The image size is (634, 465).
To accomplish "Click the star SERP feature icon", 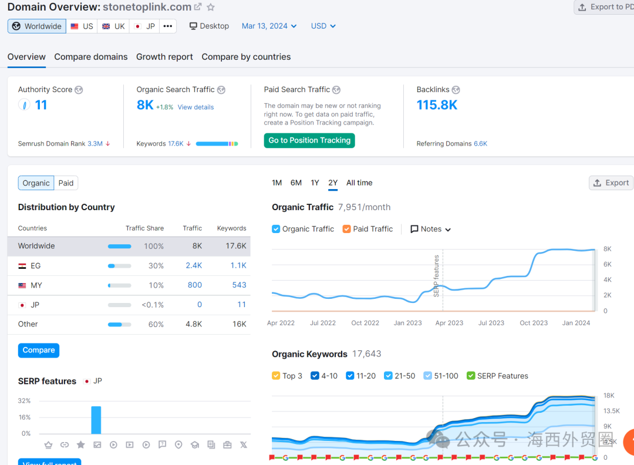I will 81,445.
